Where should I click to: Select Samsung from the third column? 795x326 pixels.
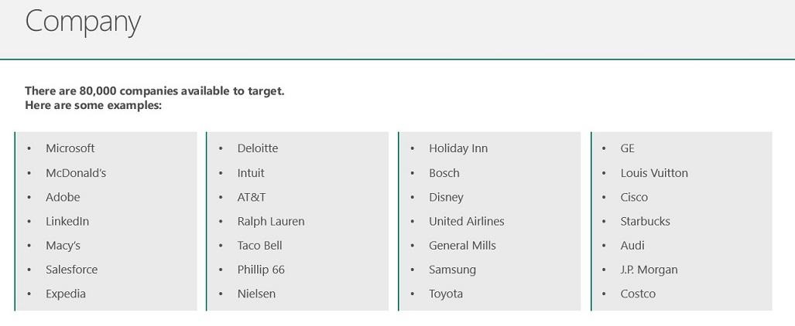click(452, 270)
